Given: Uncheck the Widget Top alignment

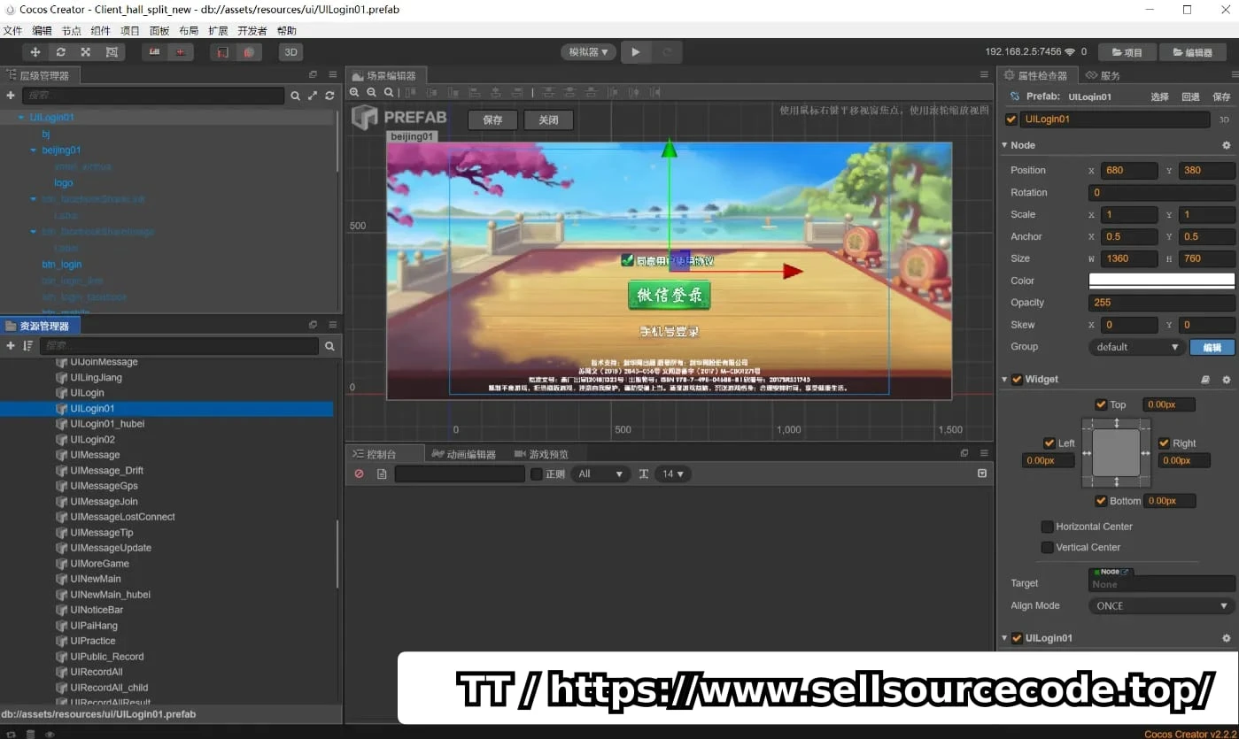Looking at the screenshot, I should click(x=1101, y=404).
